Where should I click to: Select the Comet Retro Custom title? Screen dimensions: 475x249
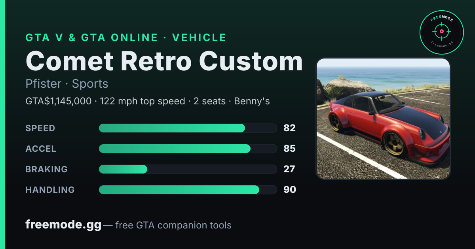164,62
